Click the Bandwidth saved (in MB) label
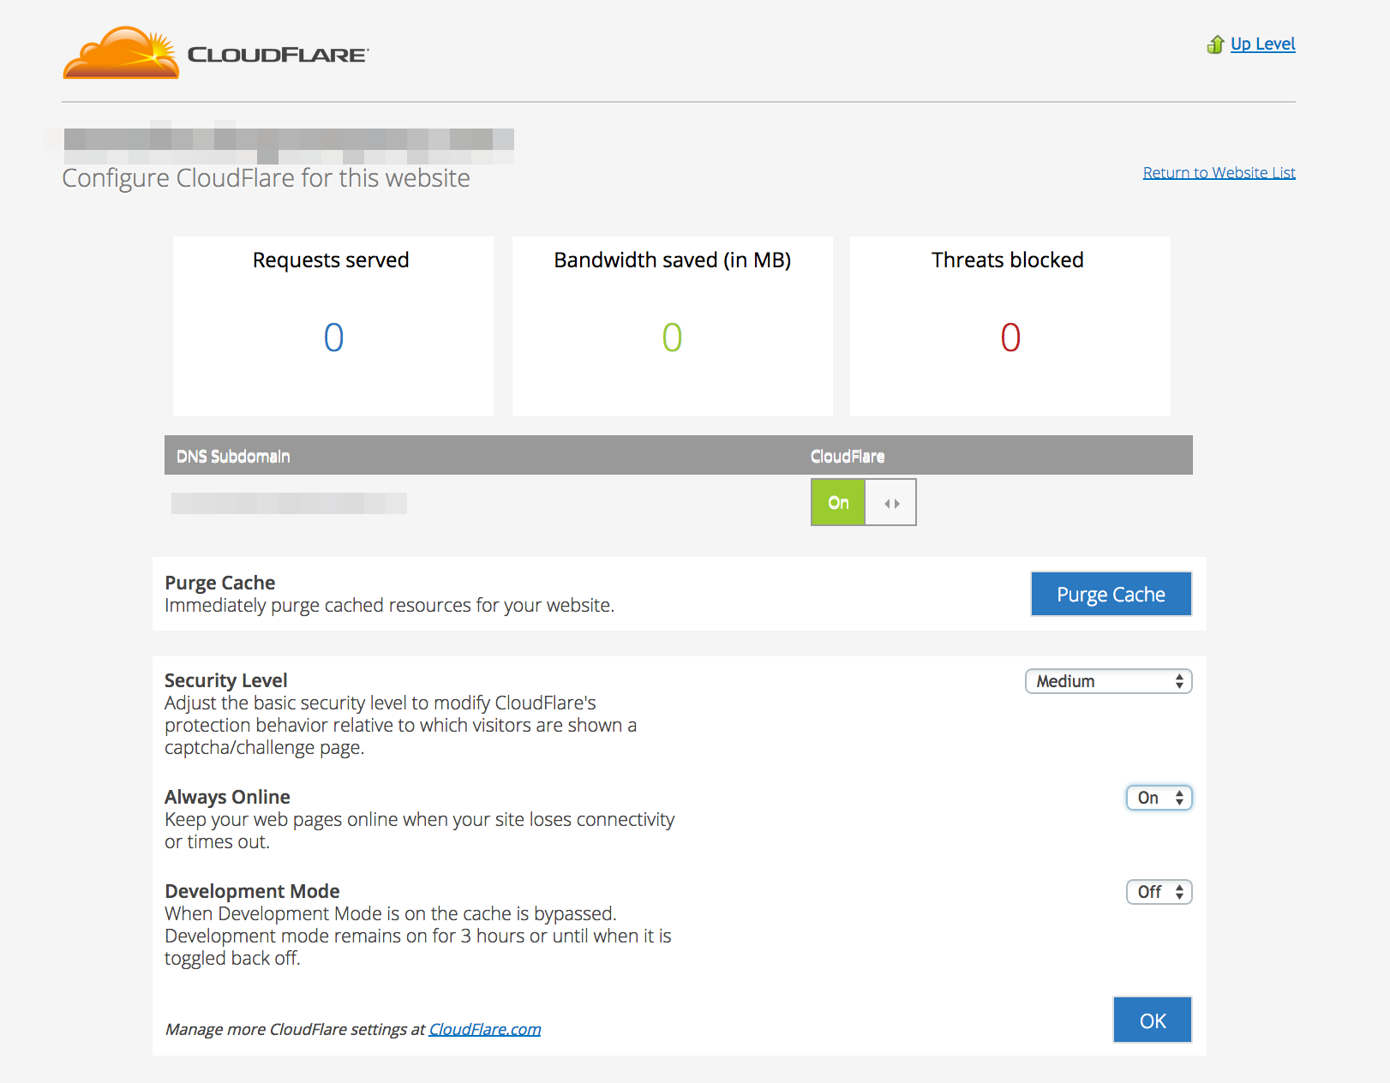The image size is (1390, 1083). pyautogui.click(x=673, y=260)
